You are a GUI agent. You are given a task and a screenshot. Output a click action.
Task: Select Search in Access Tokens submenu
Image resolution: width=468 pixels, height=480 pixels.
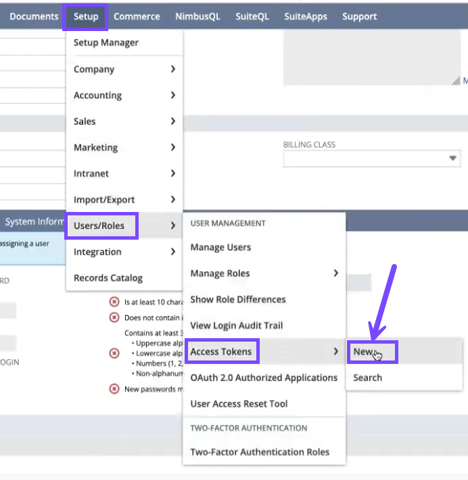367,377
